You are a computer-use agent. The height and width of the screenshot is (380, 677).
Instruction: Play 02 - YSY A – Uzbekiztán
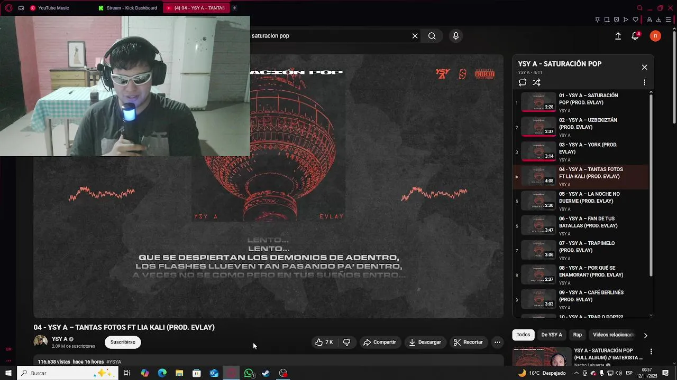tap(581, 127)
